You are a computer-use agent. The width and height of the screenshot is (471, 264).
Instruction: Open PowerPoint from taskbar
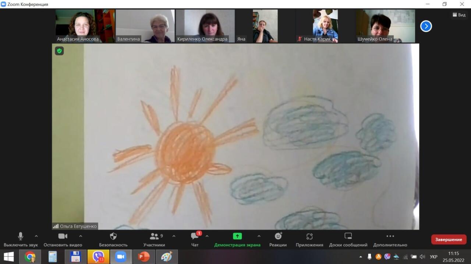click(x=144, y=257)
